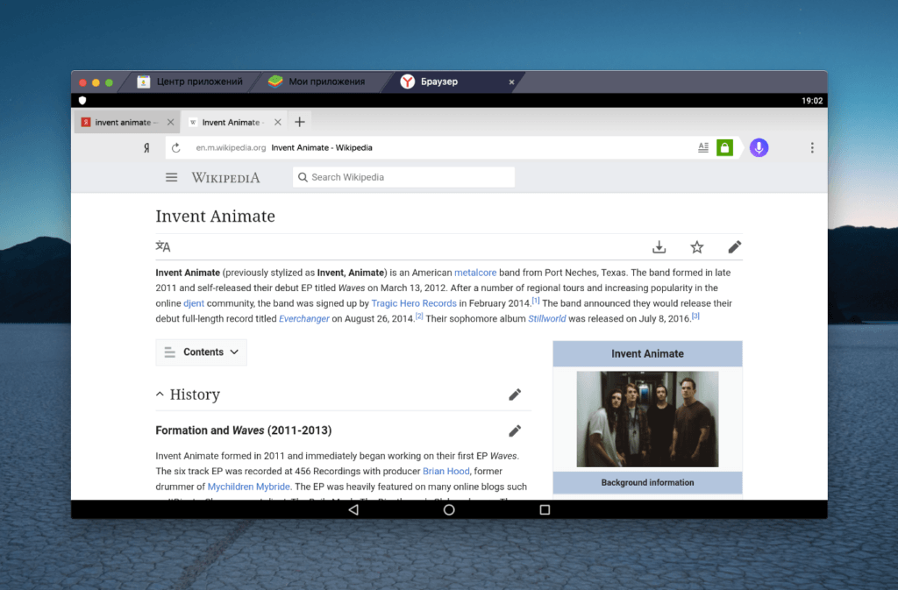Open the language selection icon
This screenshot has height=590, width=898.
(x=163, y=246)
